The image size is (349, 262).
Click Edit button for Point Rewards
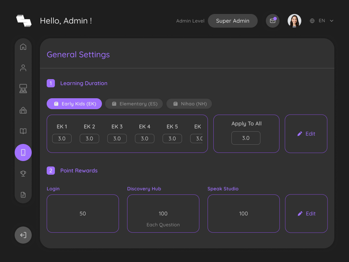pos(306,214)
